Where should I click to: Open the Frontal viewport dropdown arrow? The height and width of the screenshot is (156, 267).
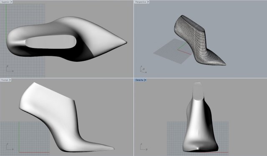pyautogui.click(x=10, y=80)
